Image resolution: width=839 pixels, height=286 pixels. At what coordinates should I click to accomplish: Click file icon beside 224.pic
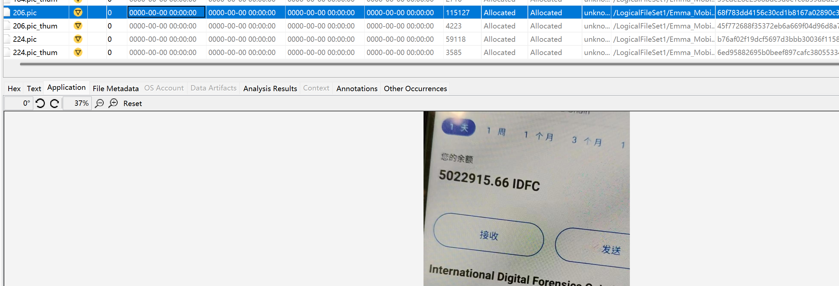click(7, 39)
